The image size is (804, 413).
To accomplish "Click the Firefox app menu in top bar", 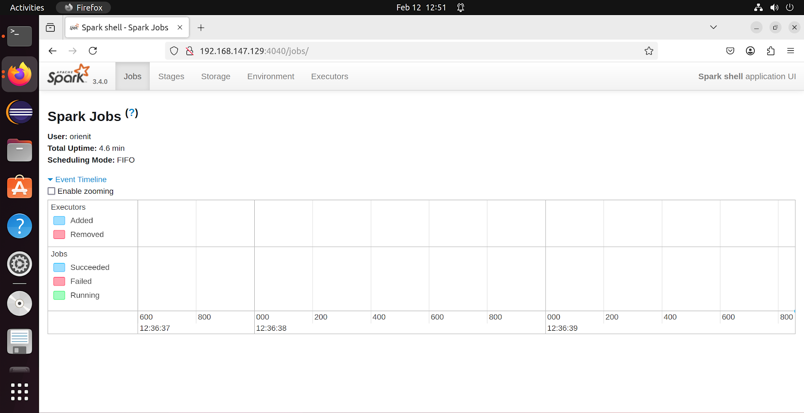I will pos(83,8).
